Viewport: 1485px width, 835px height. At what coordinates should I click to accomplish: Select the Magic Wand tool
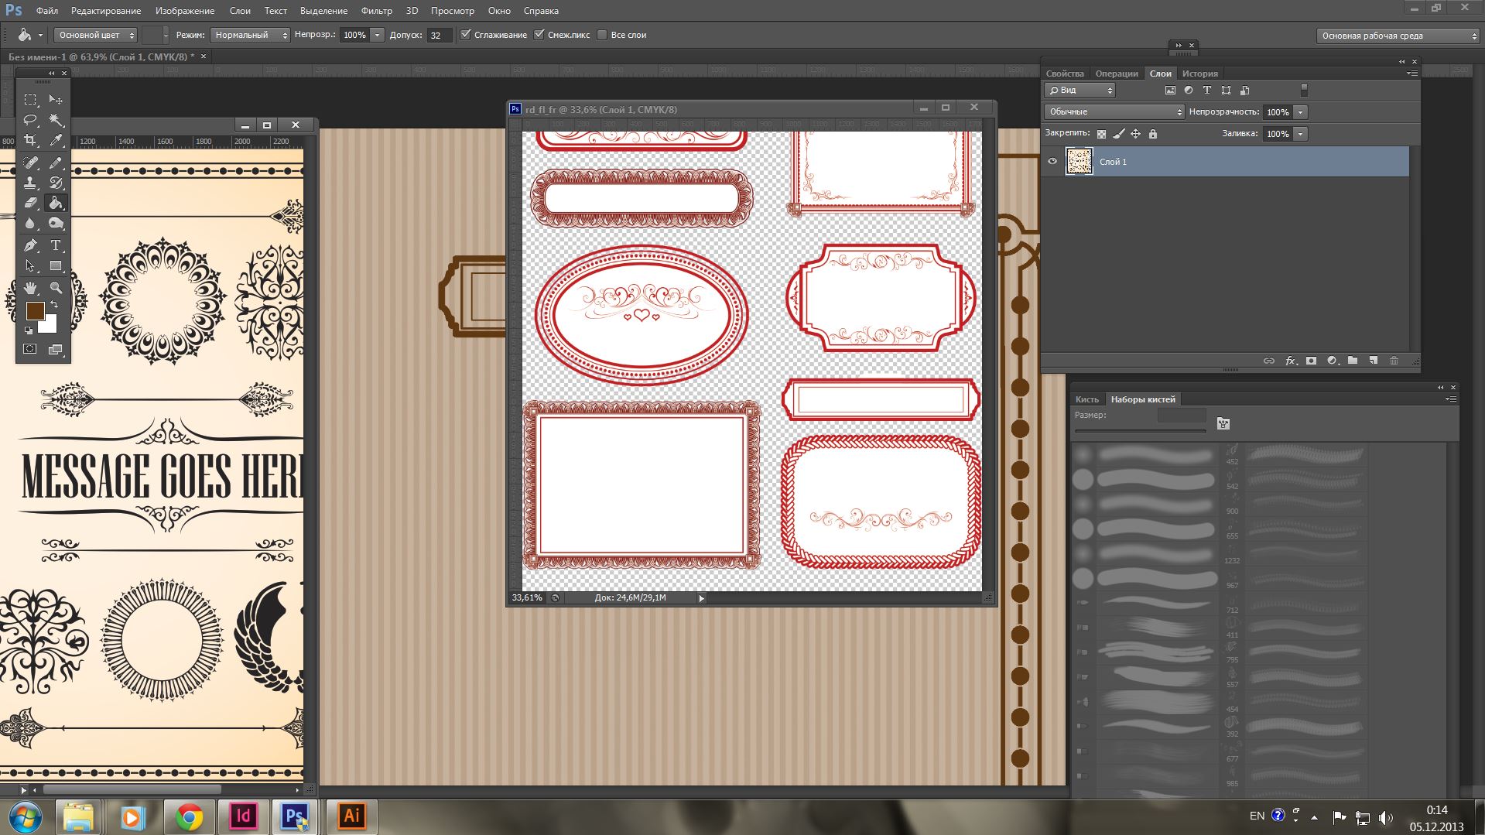tap(56, 120)
